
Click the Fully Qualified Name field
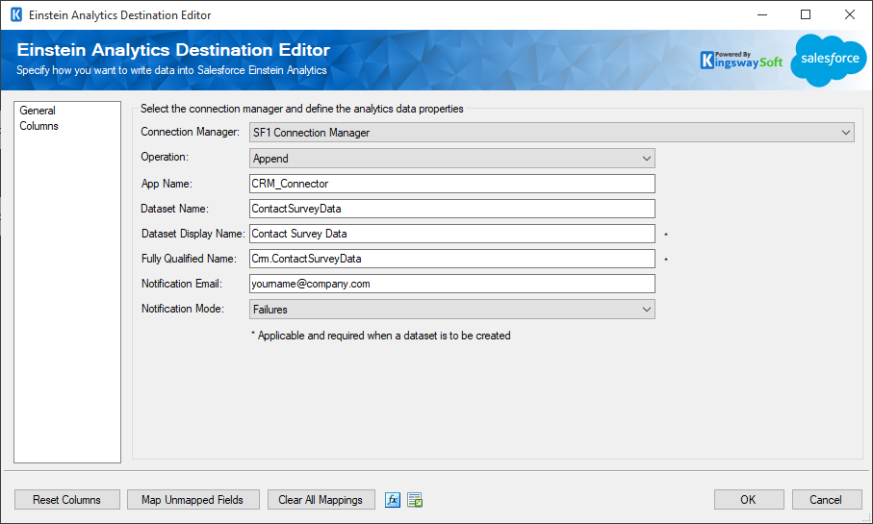[452, 259]
